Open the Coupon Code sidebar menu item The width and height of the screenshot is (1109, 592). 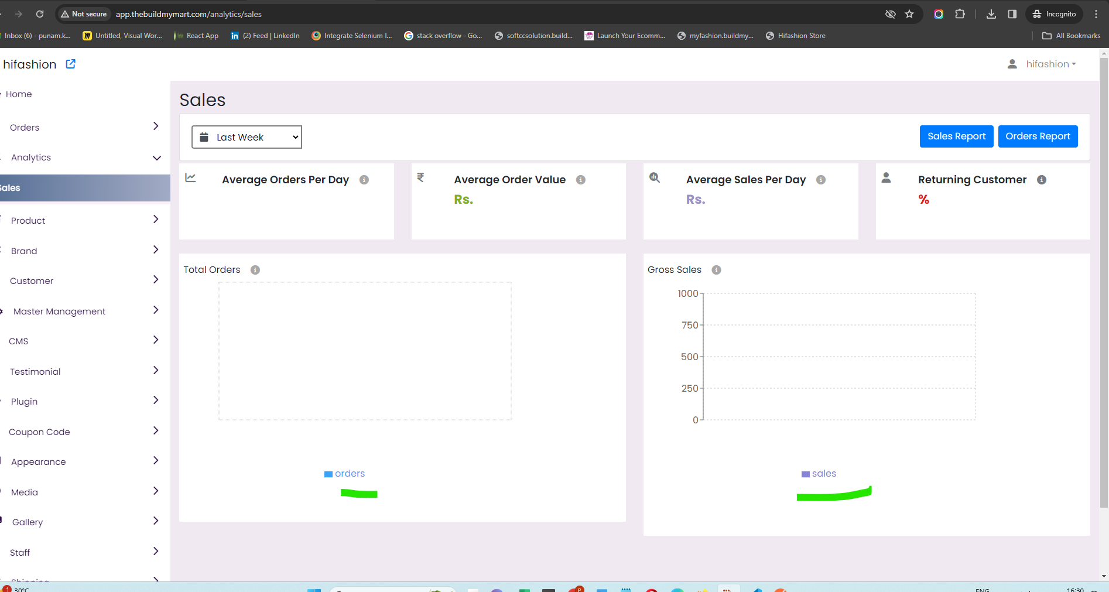(39, 432)
